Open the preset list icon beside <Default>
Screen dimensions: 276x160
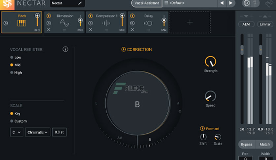[166, 3]
